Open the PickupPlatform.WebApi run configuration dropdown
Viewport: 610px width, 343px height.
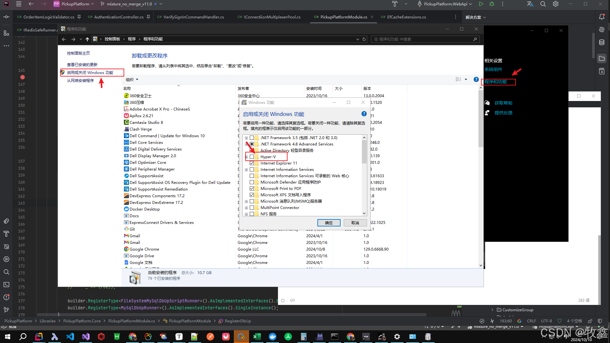445,4
